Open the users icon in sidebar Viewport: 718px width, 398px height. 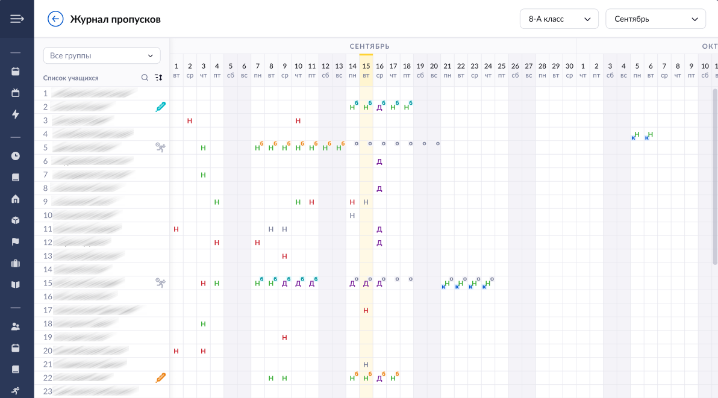point(16,327)
